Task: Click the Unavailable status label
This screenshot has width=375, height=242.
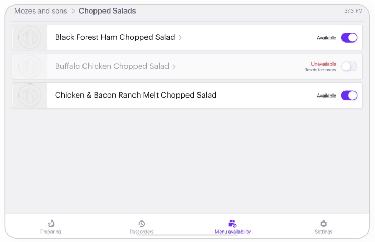Action: tap(324, 64)
